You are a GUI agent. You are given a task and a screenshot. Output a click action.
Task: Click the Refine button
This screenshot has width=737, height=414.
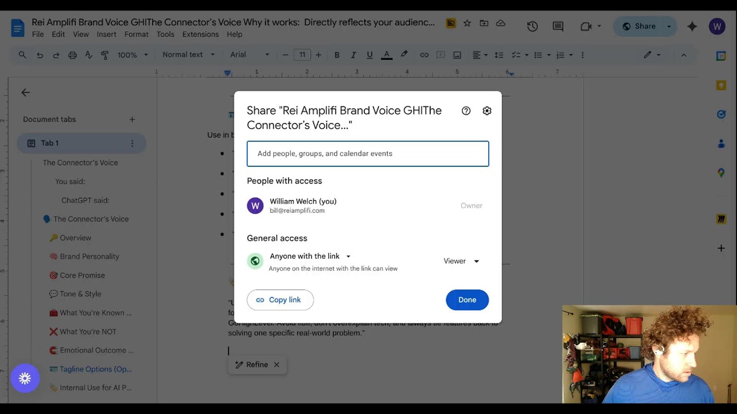click(252, 365)
